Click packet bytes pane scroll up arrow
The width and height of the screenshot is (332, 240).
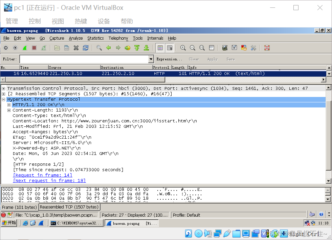[328, 190]
